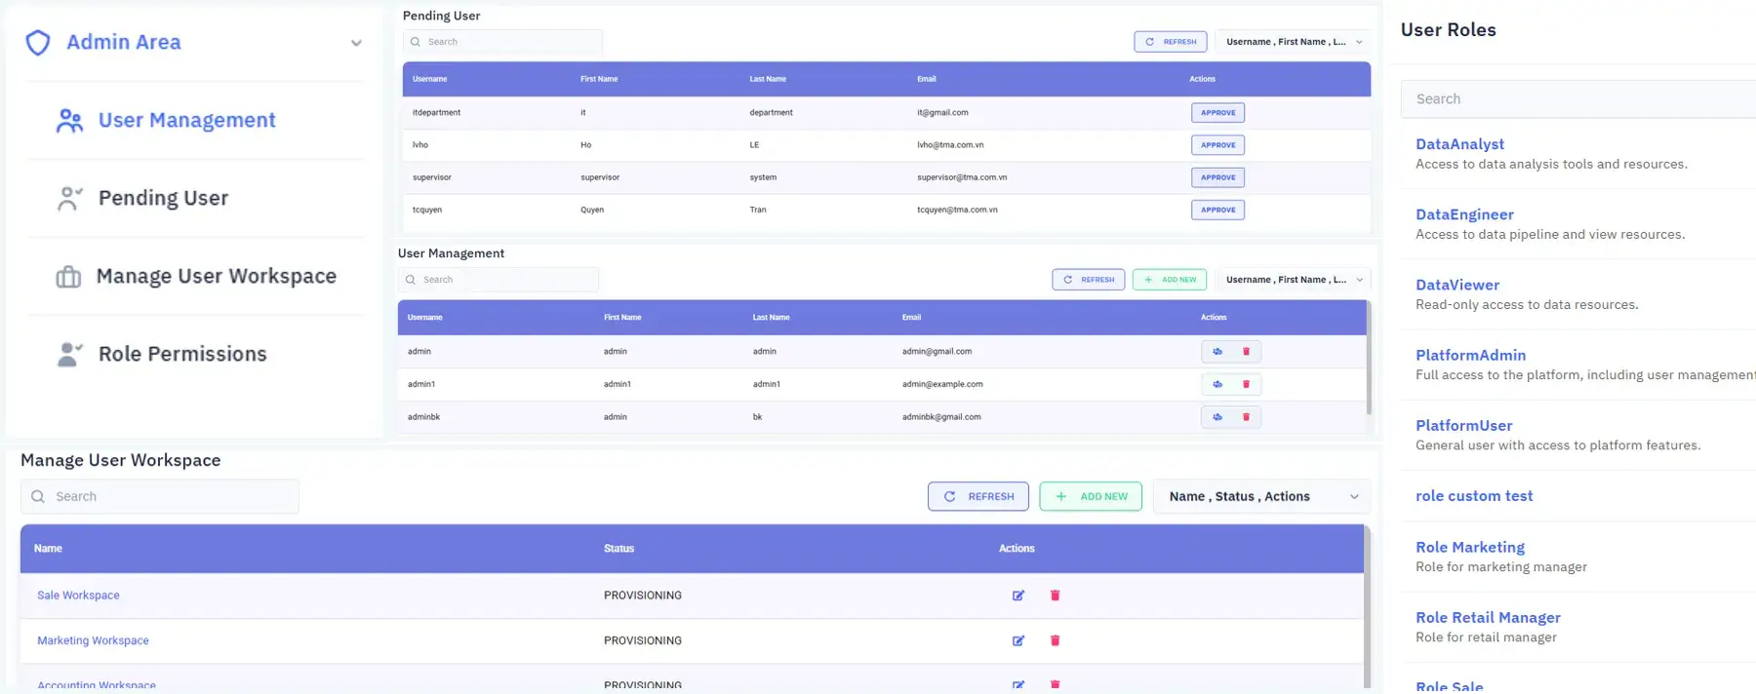Open User Management columns dropdown
The image size is (1756, 694).
point(1293,280)
